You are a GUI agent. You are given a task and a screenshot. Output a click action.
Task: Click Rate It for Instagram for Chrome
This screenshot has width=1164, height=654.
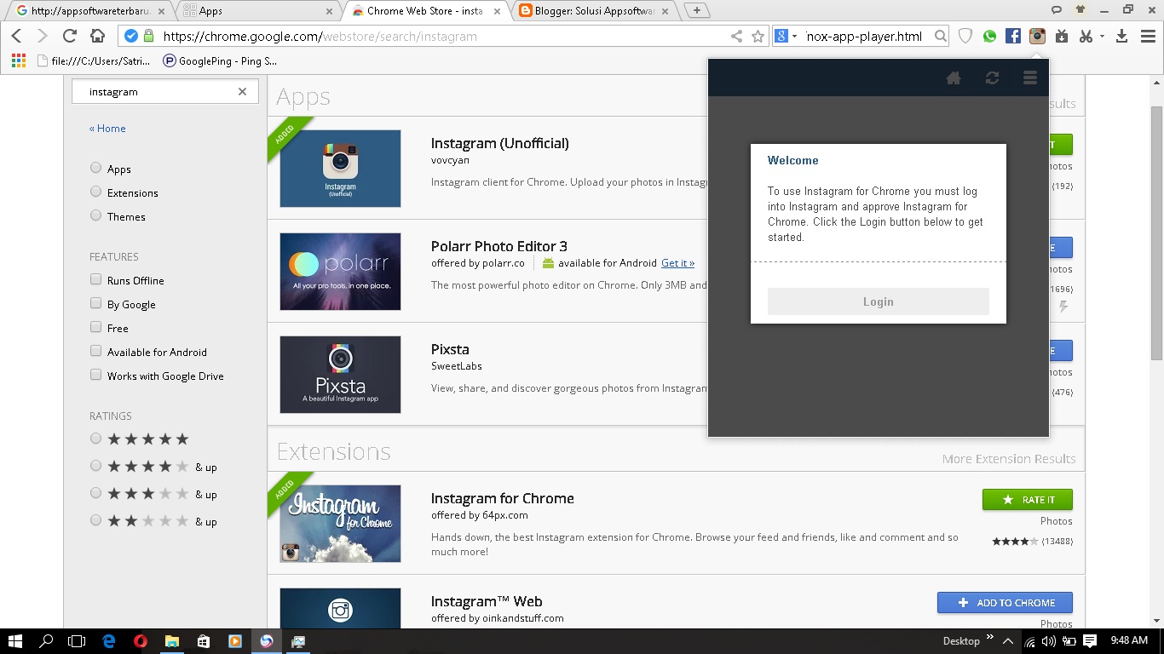pyautogui.click(x=1028, y=499)
